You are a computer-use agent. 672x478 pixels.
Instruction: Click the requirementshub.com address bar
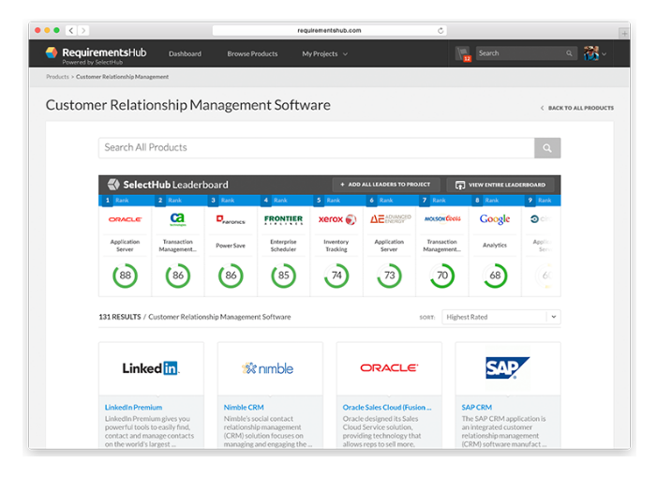[329, 30]
